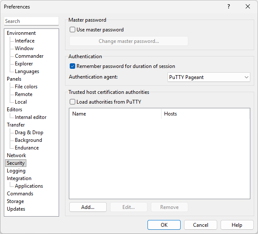
Task: Toggle Remember password for duration of session
Action: 73,66
